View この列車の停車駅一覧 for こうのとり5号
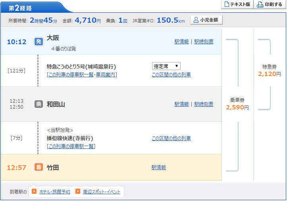 (x=72, y=74)
